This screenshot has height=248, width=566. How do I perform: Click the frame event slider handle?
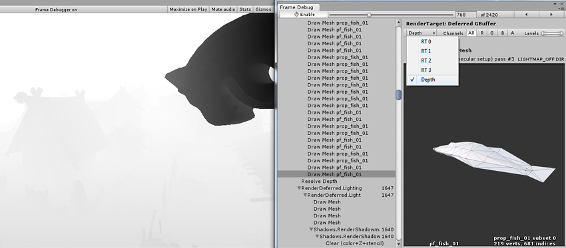[369, 15]
